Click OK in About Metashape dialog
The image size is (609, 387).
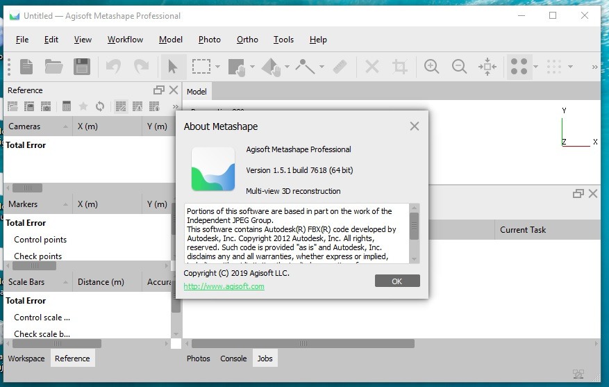point(397,281)
